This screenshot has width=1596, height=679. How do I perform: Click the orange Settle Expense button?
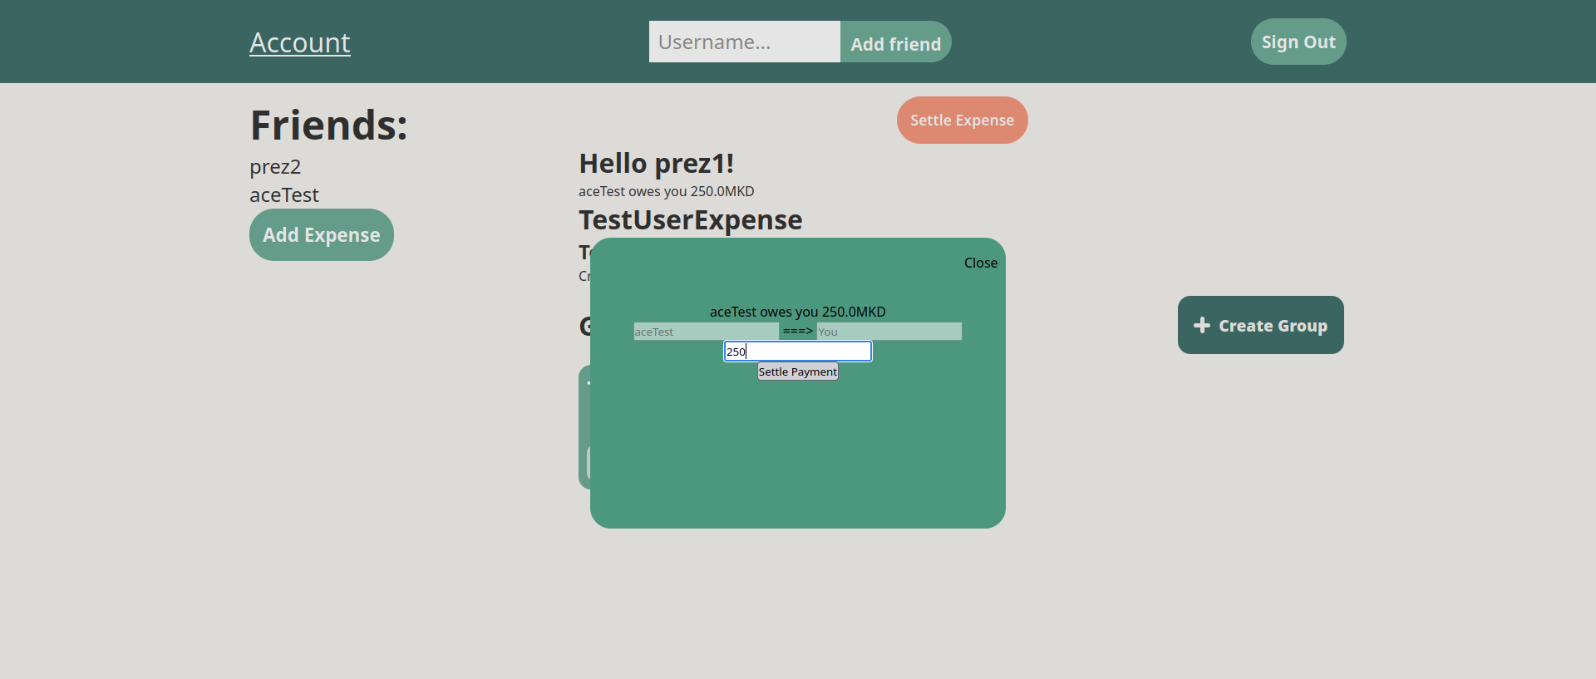[962, 121]
